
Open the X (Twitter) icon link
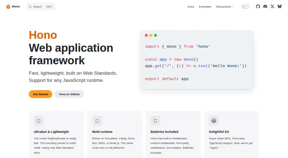coord(272,6)
